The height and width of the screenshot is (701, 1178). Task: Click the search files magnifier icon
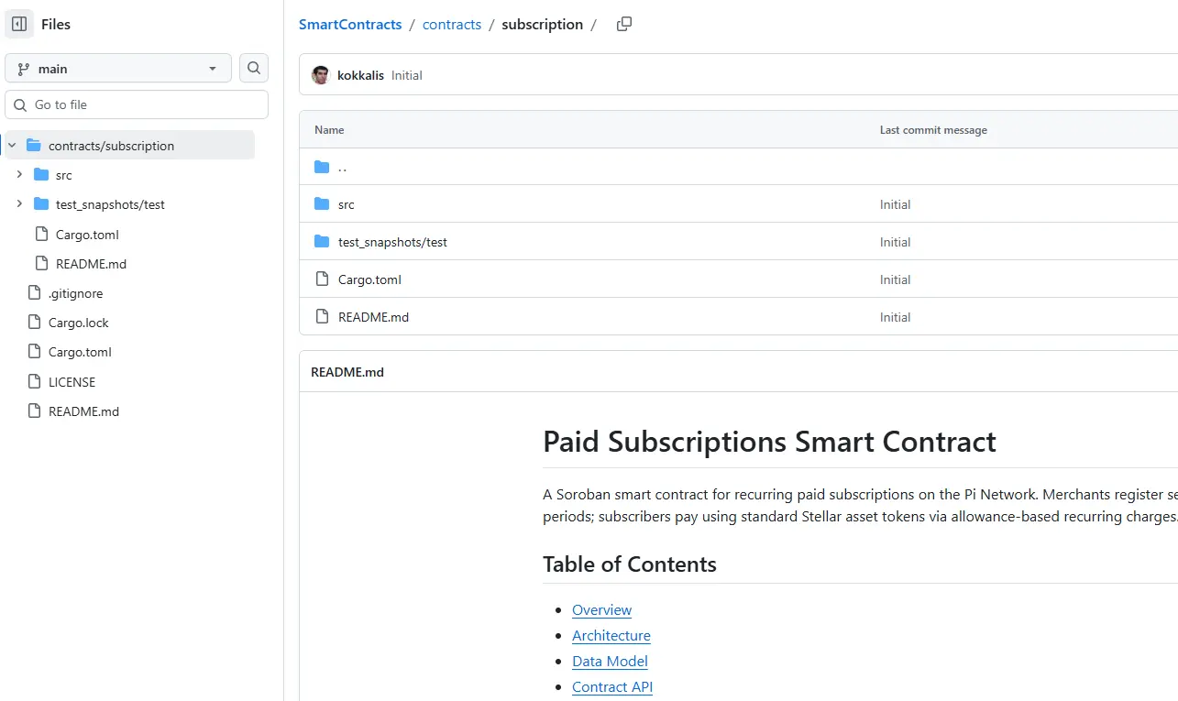(254, 68)
